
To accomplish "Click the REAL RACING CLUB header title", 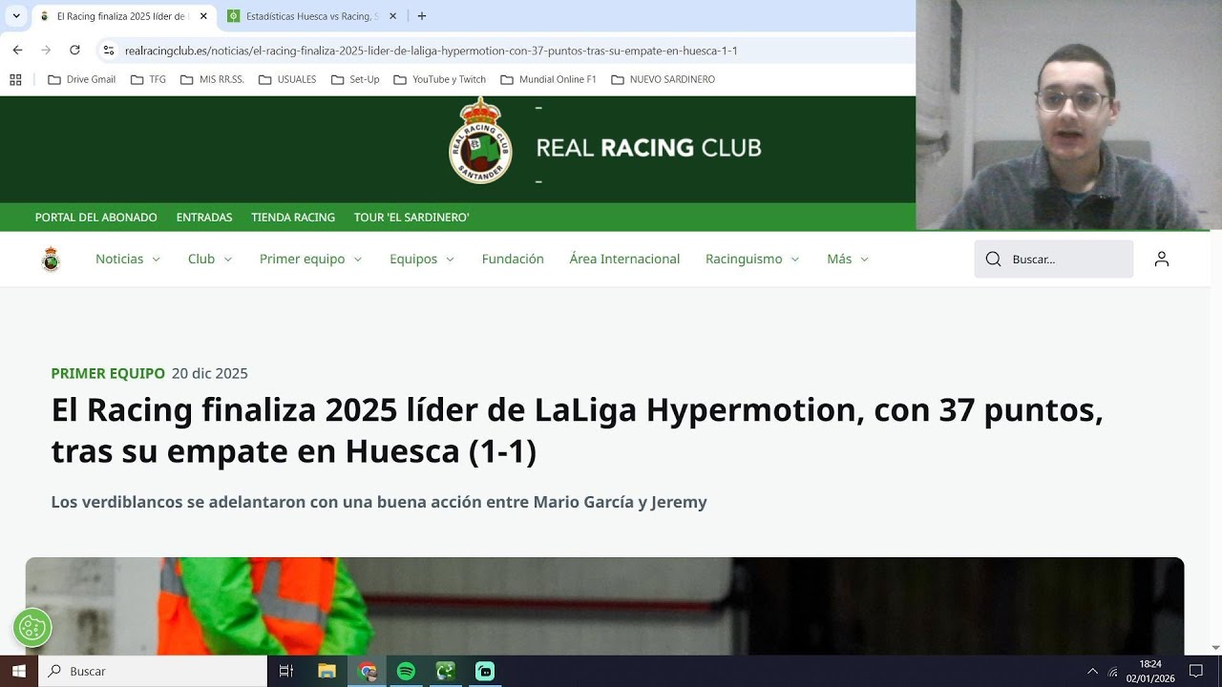I will point(648,148).
